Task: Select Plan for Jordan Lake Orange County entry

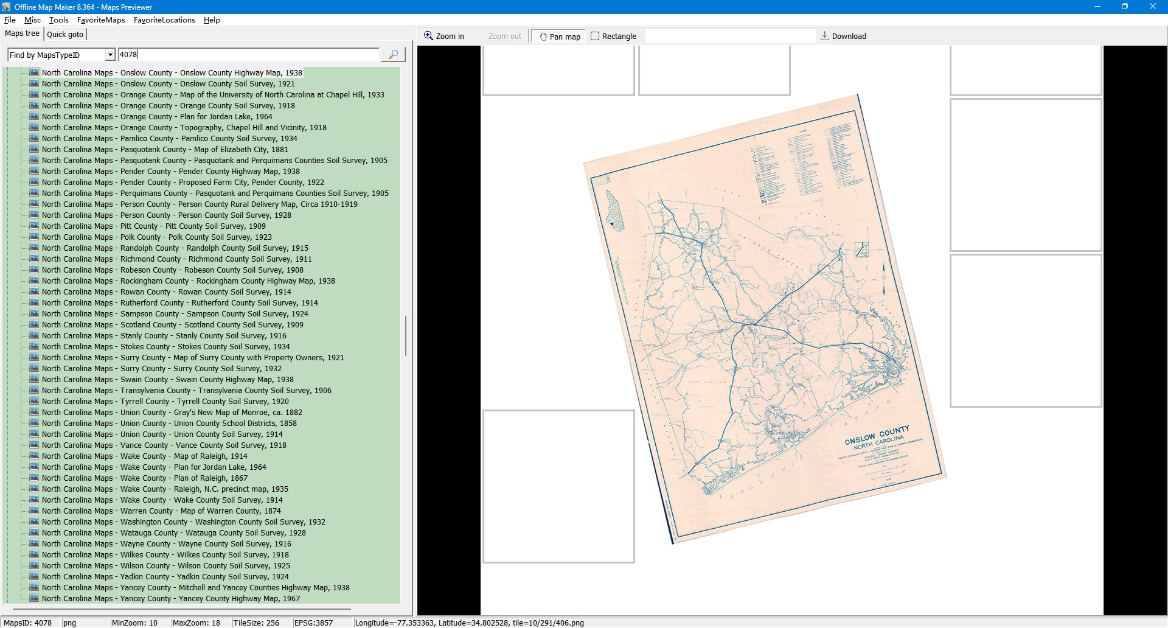Action: (x=196, y=117)
